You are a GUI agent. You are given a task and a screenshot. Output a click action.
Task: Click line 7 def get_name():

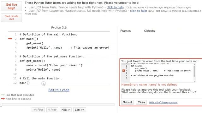(32, 61)
